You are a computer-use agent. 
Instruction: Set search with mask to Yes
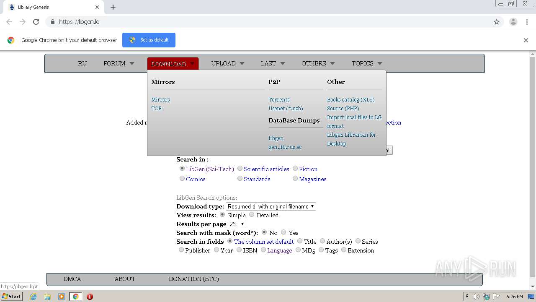point(283,232)
